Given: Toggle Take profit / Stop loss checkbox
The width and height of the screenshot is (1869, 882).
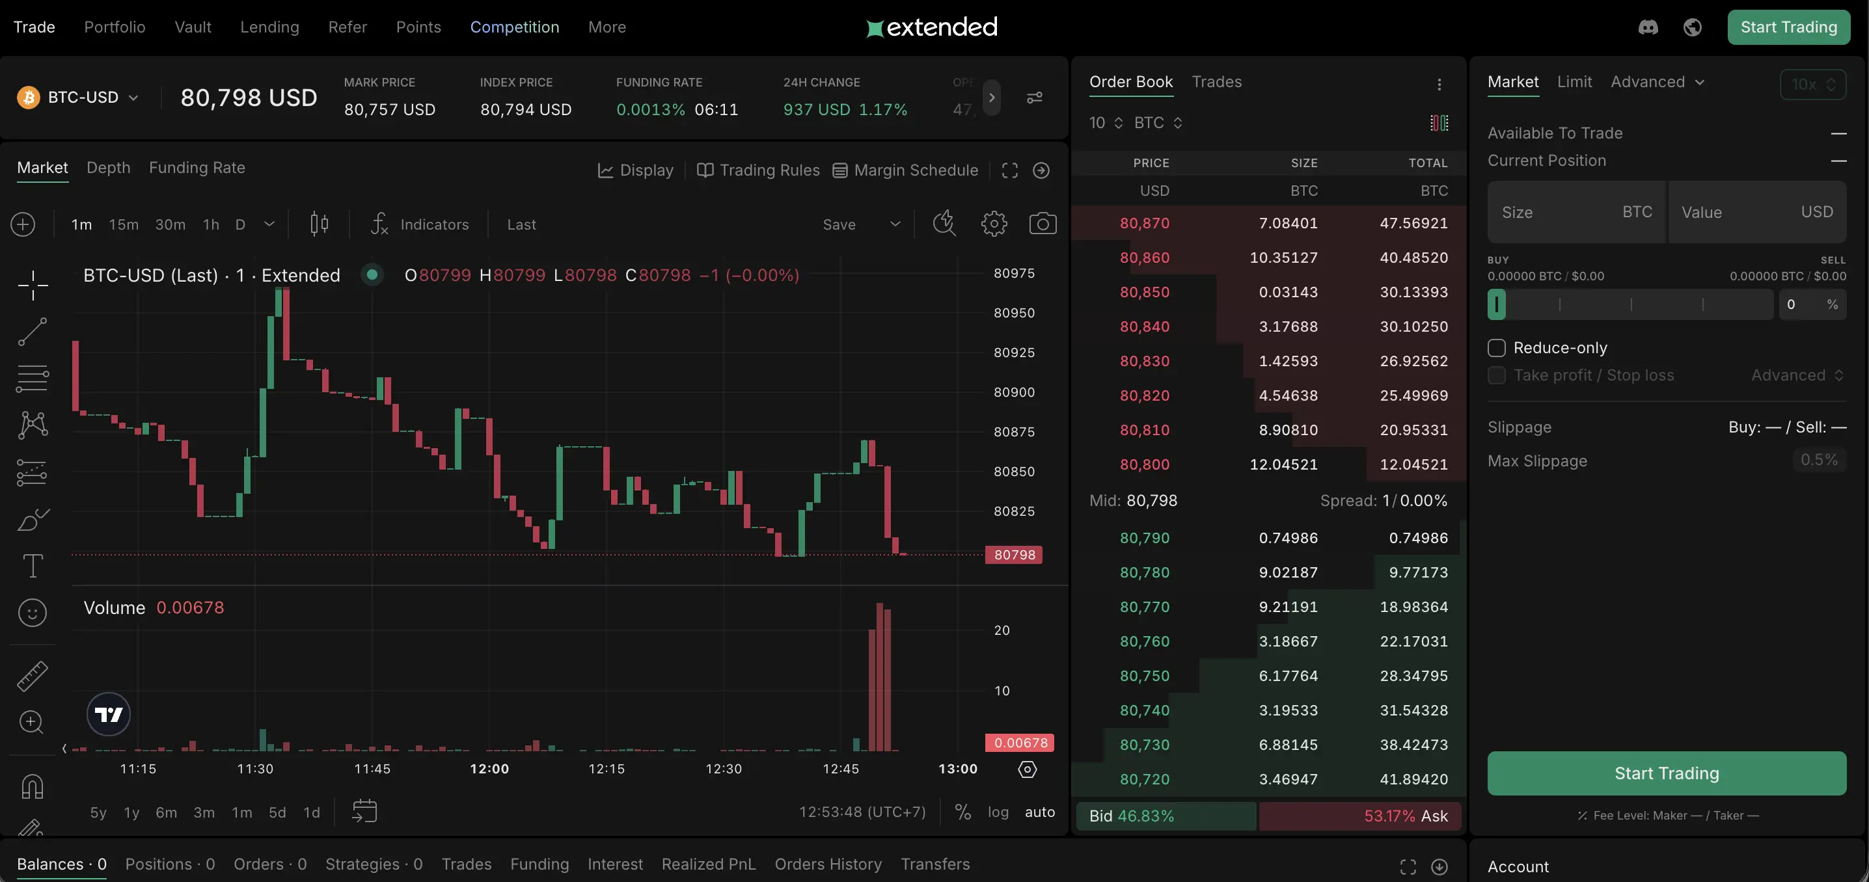Looking at the screenshot, I should (1496, 376).
